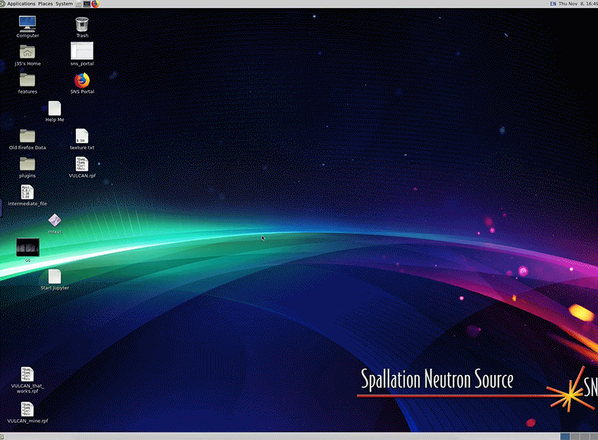Open the Trash icon on desktop
The image size is (598, 440).
82,24
